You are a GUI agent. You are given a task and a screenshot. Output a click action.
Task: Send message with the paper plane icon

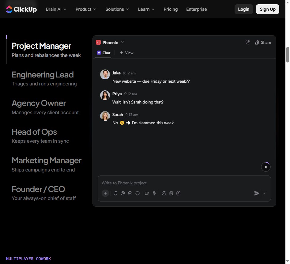pyautogui.click(x=257, y=193)
